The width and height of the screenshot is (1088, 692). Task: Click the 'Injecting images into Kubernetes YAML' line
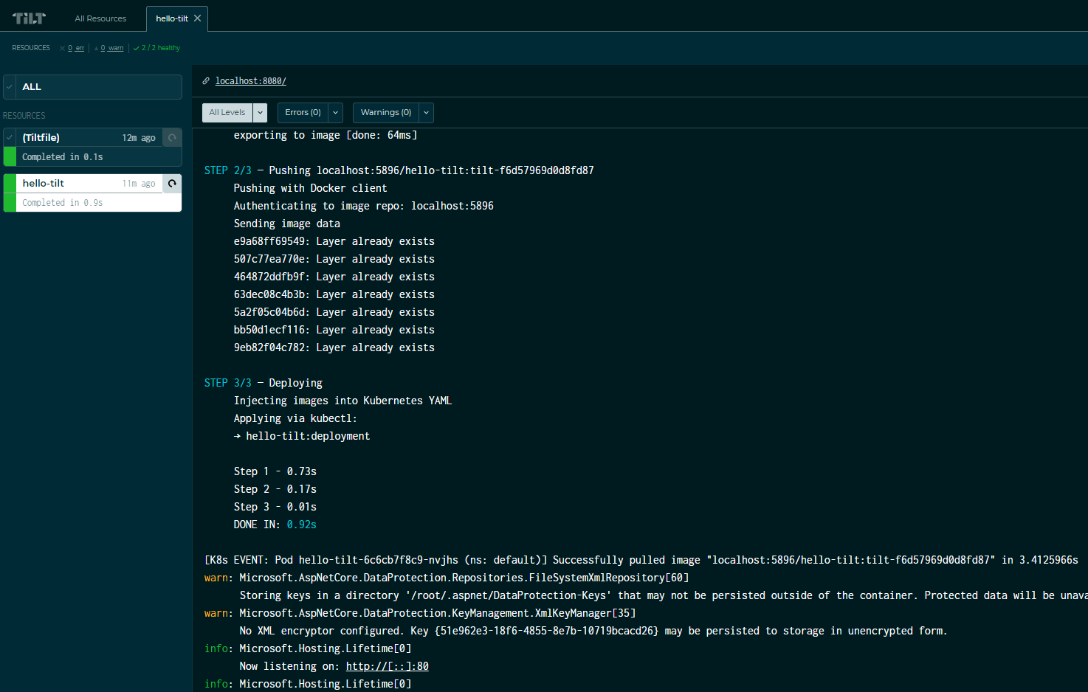point(343,401)
